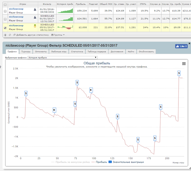Toggle the Прибыль legend series

99,162
